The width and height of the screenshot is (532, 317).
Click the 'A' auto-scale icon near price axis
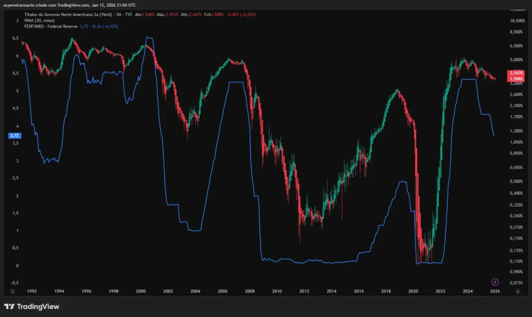[518, 291]
